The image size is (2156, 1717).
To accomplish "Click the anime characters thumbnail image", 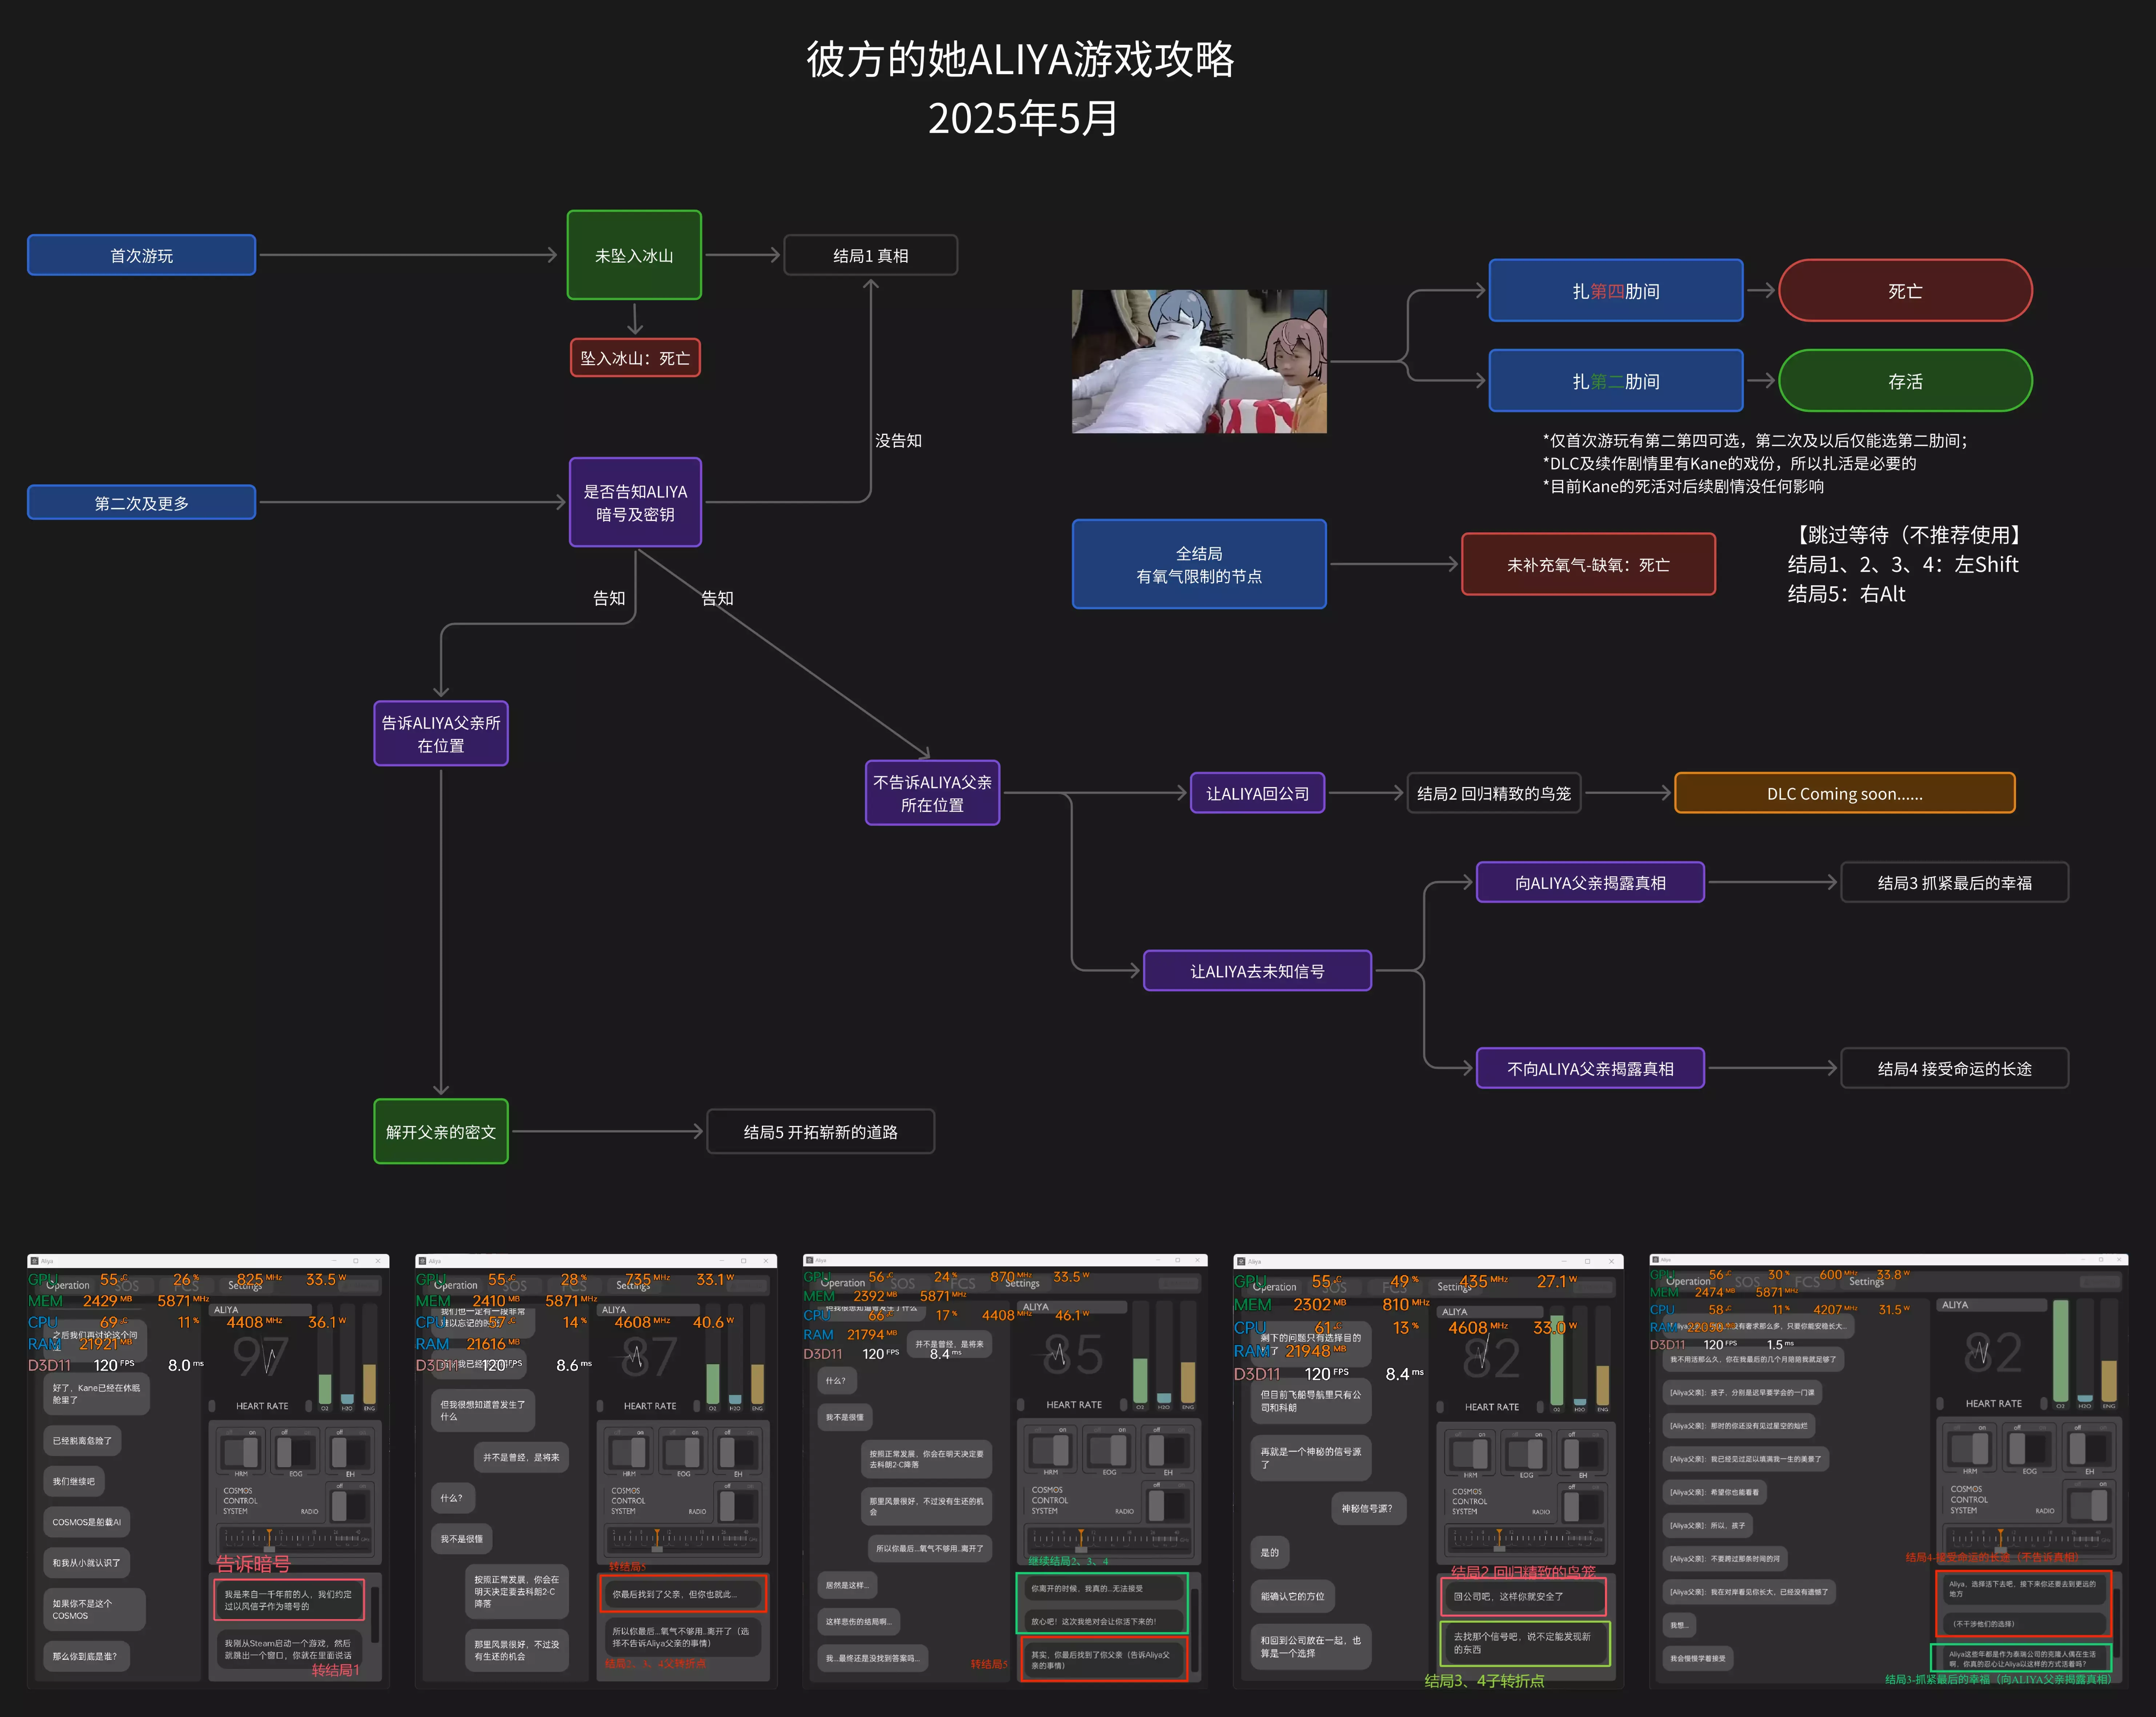I will pyautogui.click(x=1199, y=361).
